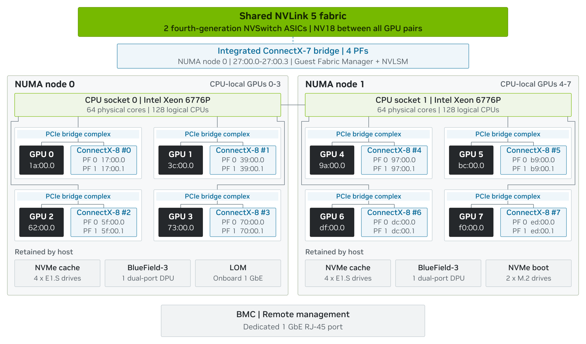
Task: Select the BMC Remote management box
Action: pos(293,321)
